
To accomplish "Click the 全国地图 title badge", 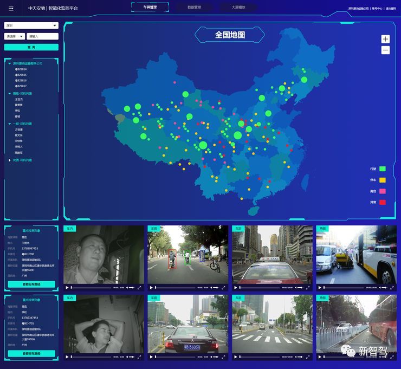I will 230,35.
